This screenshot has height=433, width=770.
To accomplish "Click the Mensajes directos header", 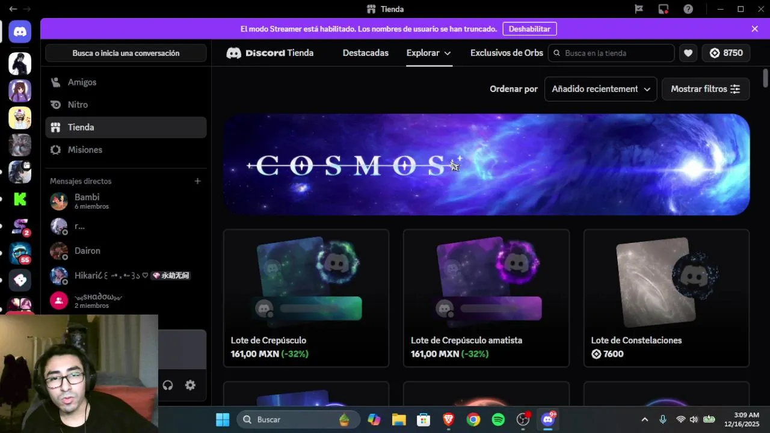I will [x=81, y=181].
